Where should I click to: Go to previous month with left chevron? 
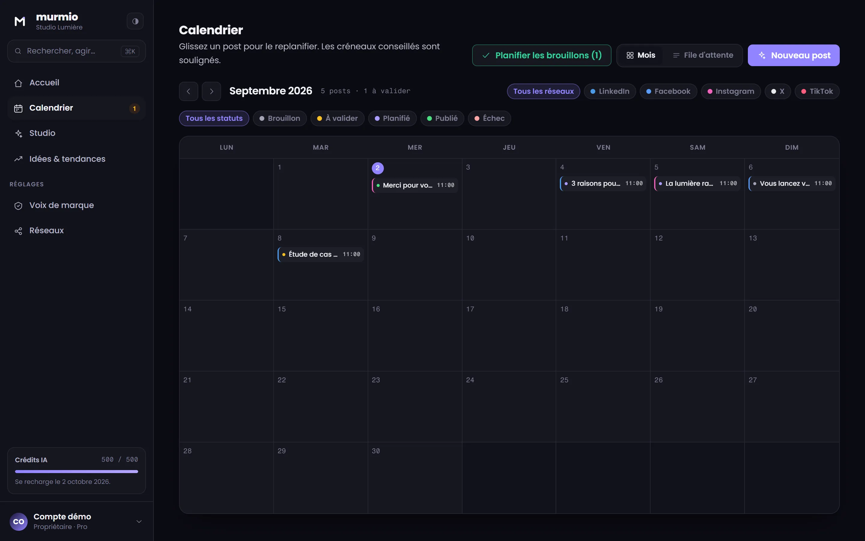[188, 91]
